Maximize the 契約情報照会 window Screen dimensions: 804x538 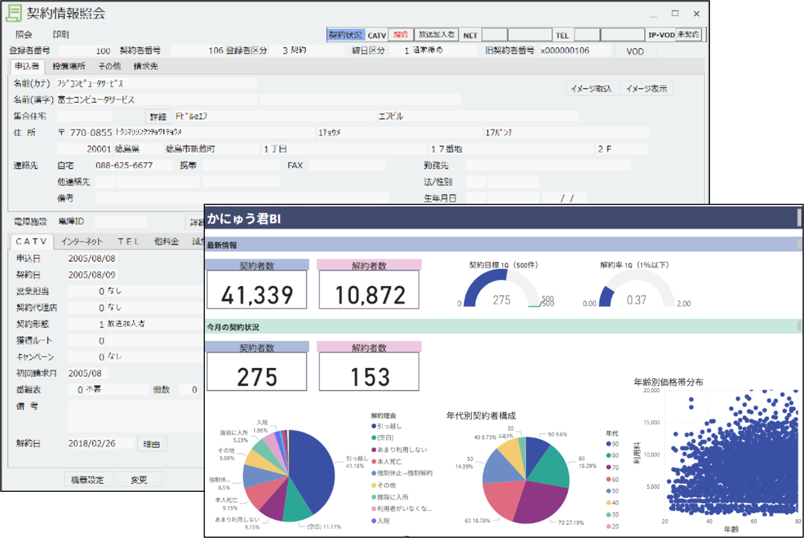point(675,13)
